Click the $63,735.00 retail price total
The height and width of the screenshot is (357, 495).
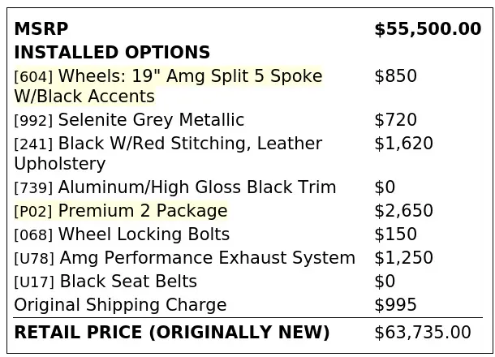pyautogui.click(x=423, y=333)
